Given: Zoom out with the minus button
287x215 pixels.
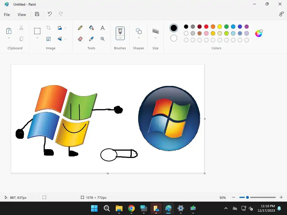Looking at the screenshot, I should [233, 197].
